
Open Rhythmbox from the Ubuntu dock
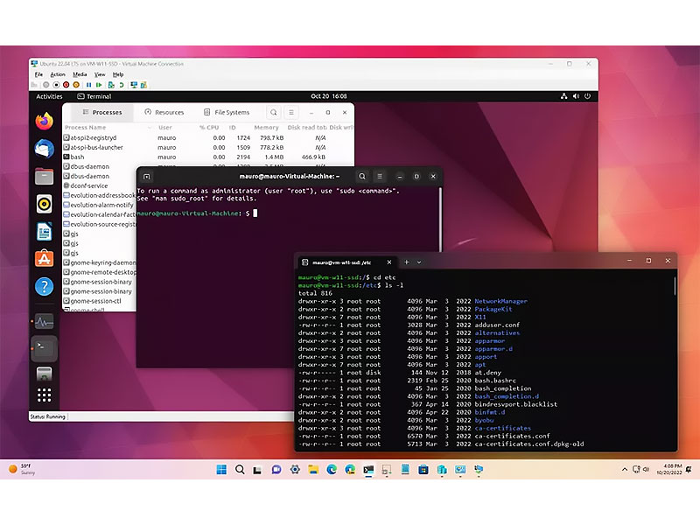click(45, 204)
